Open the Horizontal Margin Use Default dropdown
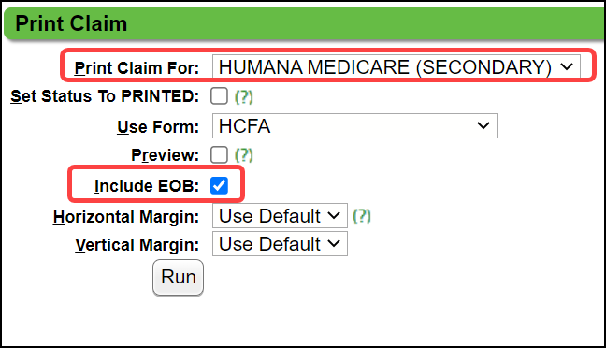 [x=280, y=216]
